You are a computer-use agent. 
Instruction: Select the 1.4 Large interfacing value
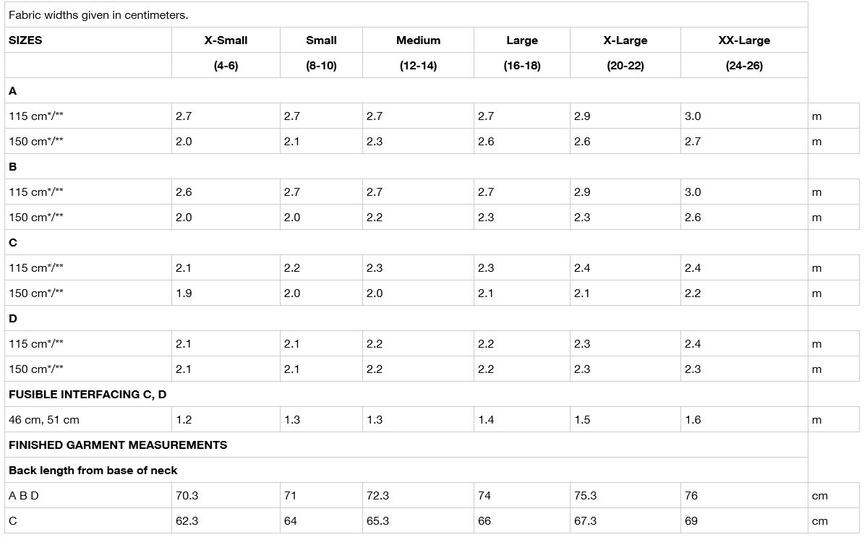coord(486,420)
